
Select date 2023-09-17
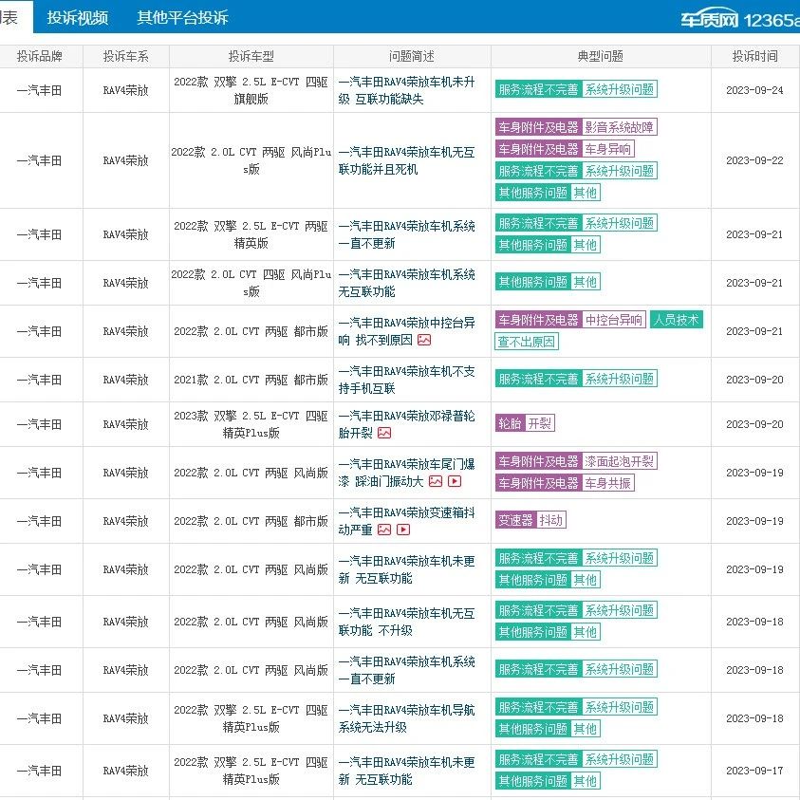(x=754, y=771)
